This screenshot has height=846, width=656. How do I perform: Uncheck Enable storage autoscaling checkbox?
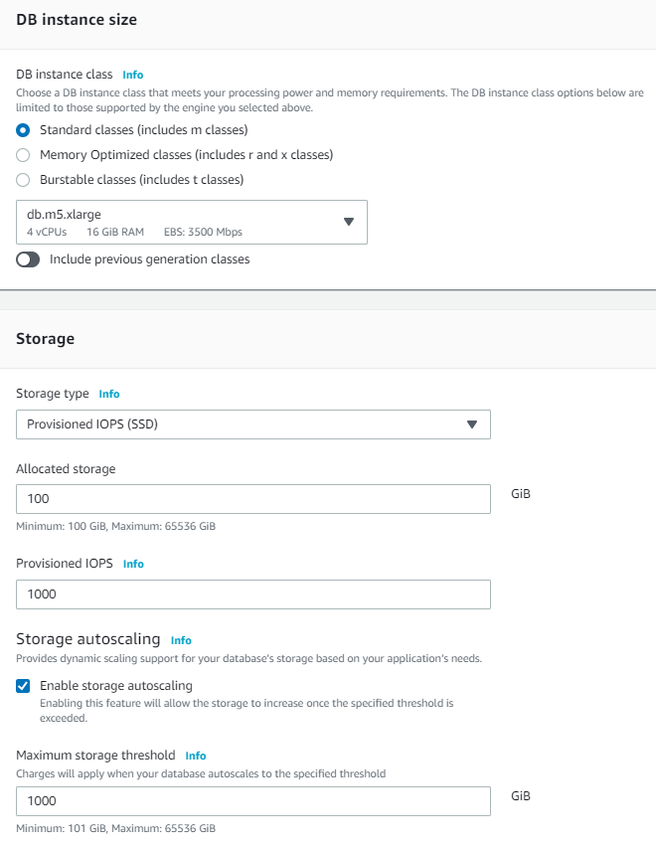coord(23,686)
